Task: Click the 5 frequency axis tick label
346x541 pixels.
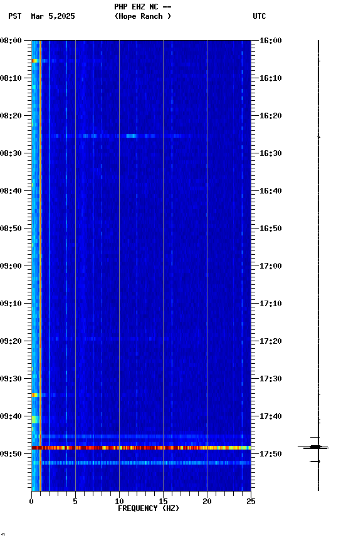Action: [x=75, y=502]
